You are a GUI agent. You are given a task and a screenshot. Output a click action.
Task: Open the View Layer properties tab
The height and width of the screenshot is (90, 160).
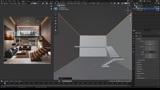(133, 41)
